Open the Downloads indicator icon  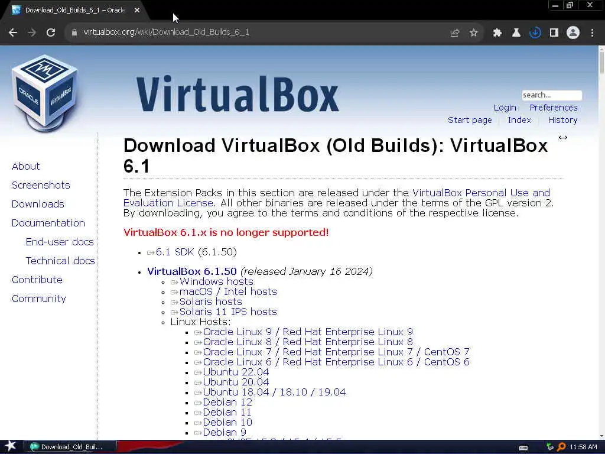coord(535,33)
